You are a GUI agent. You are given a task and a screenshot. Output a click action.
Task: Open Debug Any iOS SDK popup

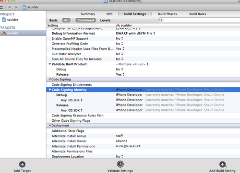tap(72, 100)
